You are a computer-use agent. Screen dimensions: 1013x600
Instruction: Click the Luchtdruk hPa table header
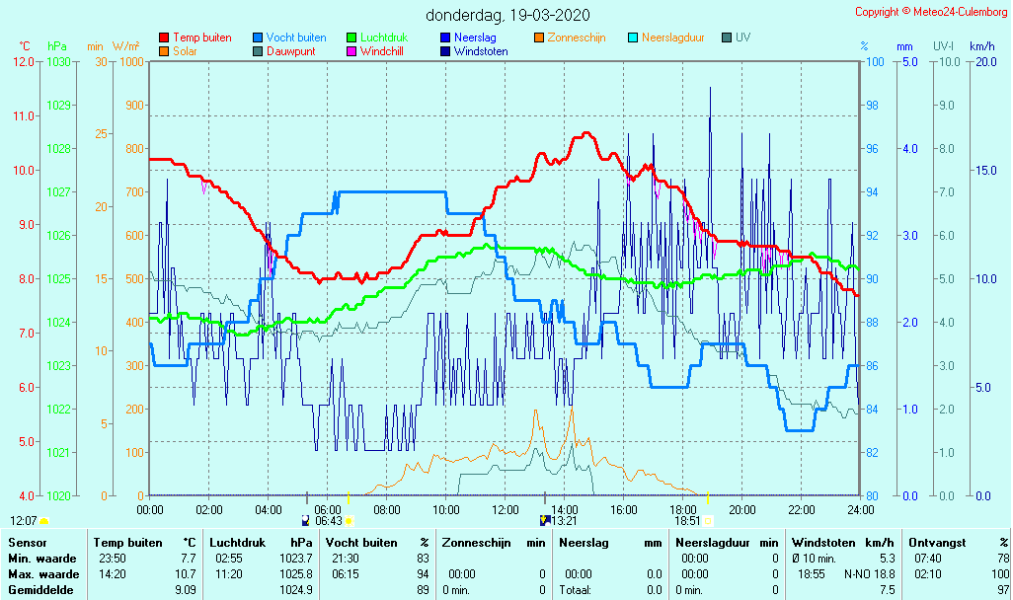[x=261, y=543]
